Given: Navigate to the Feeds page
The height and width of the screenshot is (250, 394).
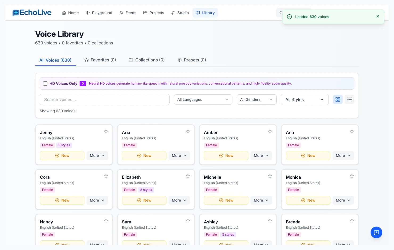Looking at the screenshot, I should (128, 12).
